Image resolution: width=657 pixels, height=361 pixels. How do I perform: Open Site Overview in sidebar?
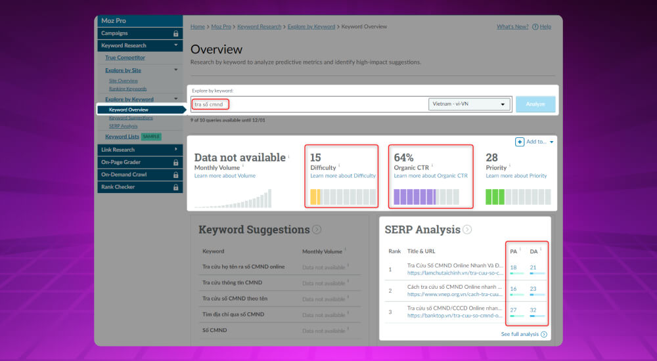124,81
